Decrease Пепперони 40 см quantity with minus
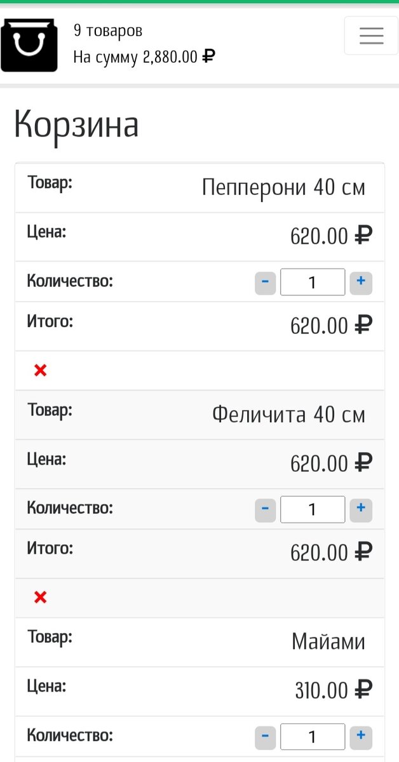This screenshot has width=399, height=762. coord(265,282)
